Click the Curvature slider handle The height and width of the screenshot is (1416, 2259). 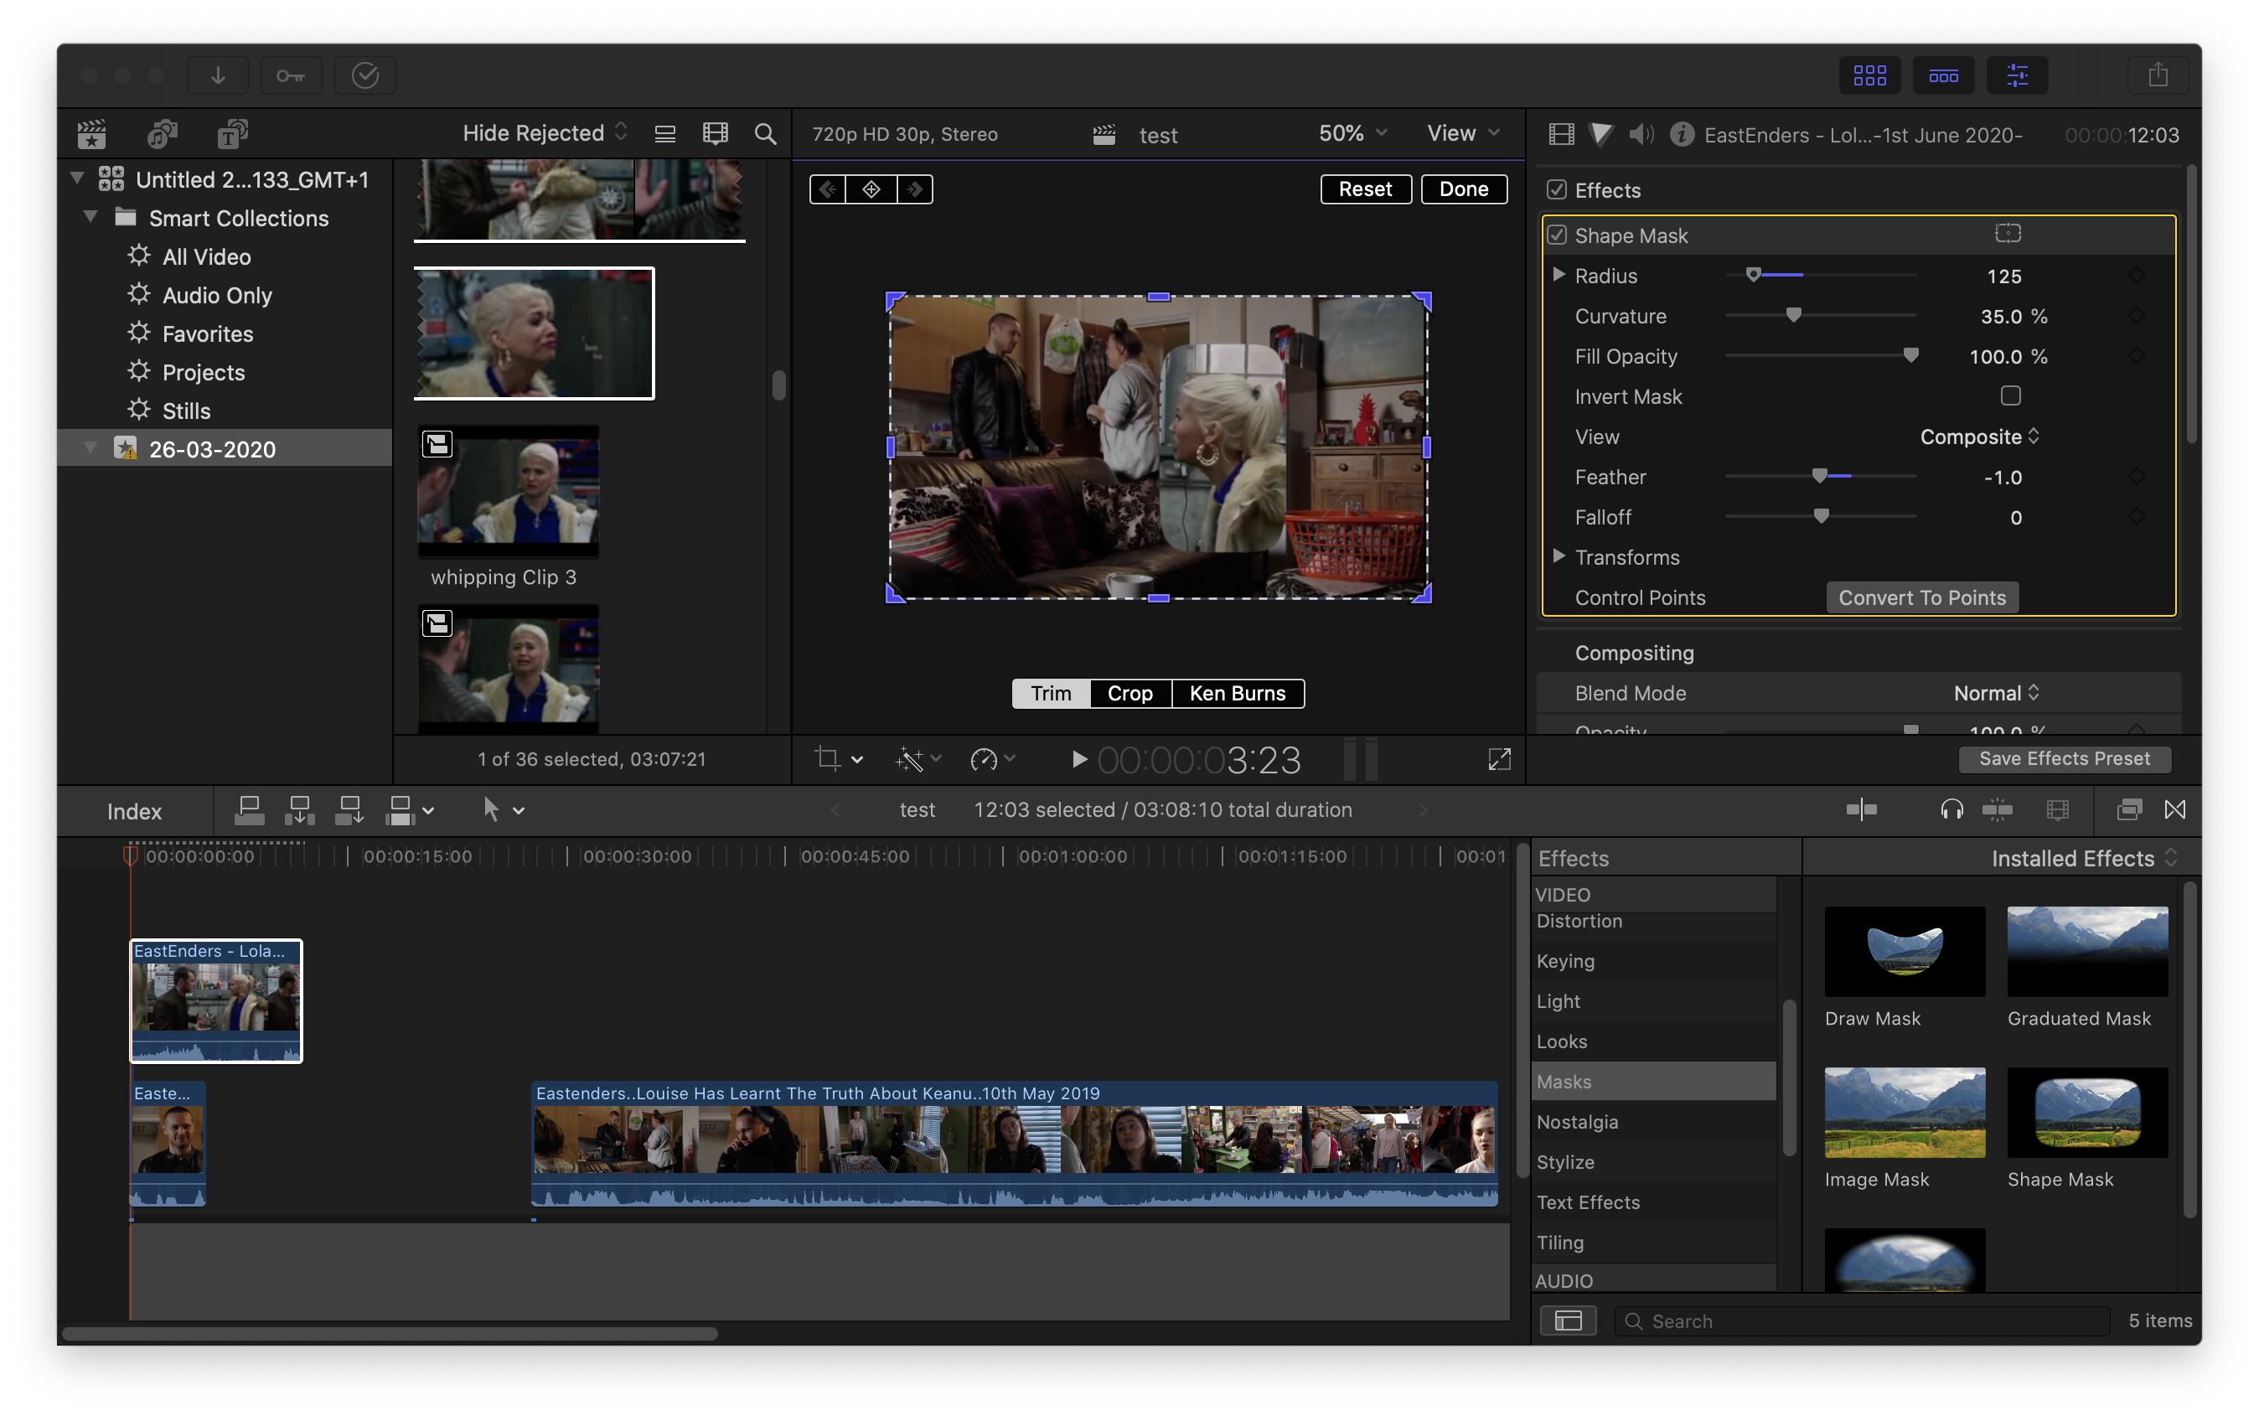1793,316
